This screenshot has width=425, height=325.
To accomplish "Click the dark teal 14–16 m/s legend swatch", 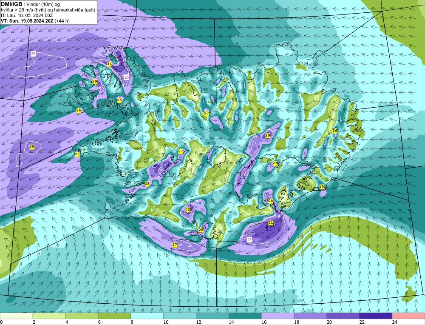I will pos(245,316).
